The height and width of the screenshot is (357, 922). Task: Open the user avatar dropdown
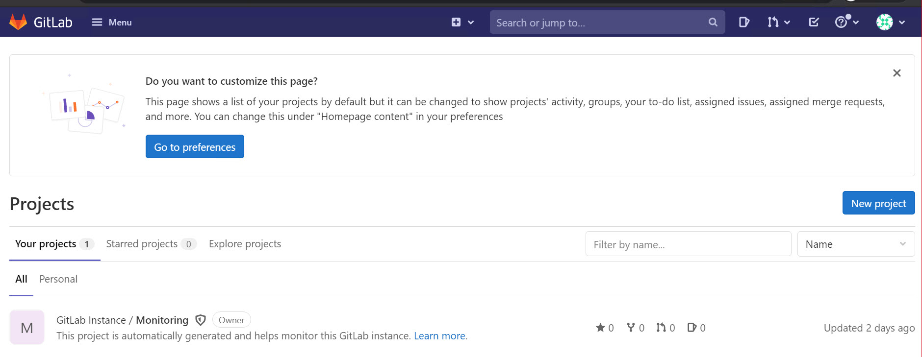click(890, 22)
